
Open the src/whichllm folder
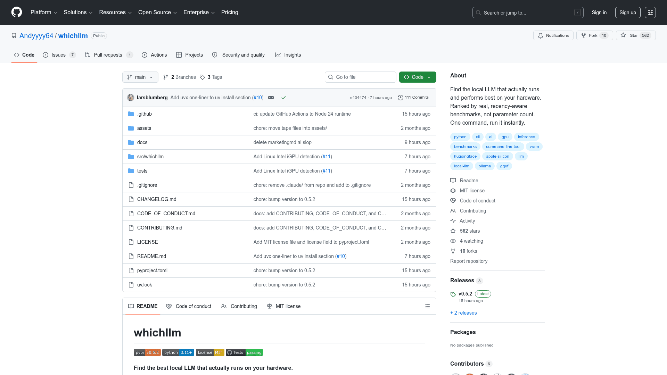(x=150, y=157)
